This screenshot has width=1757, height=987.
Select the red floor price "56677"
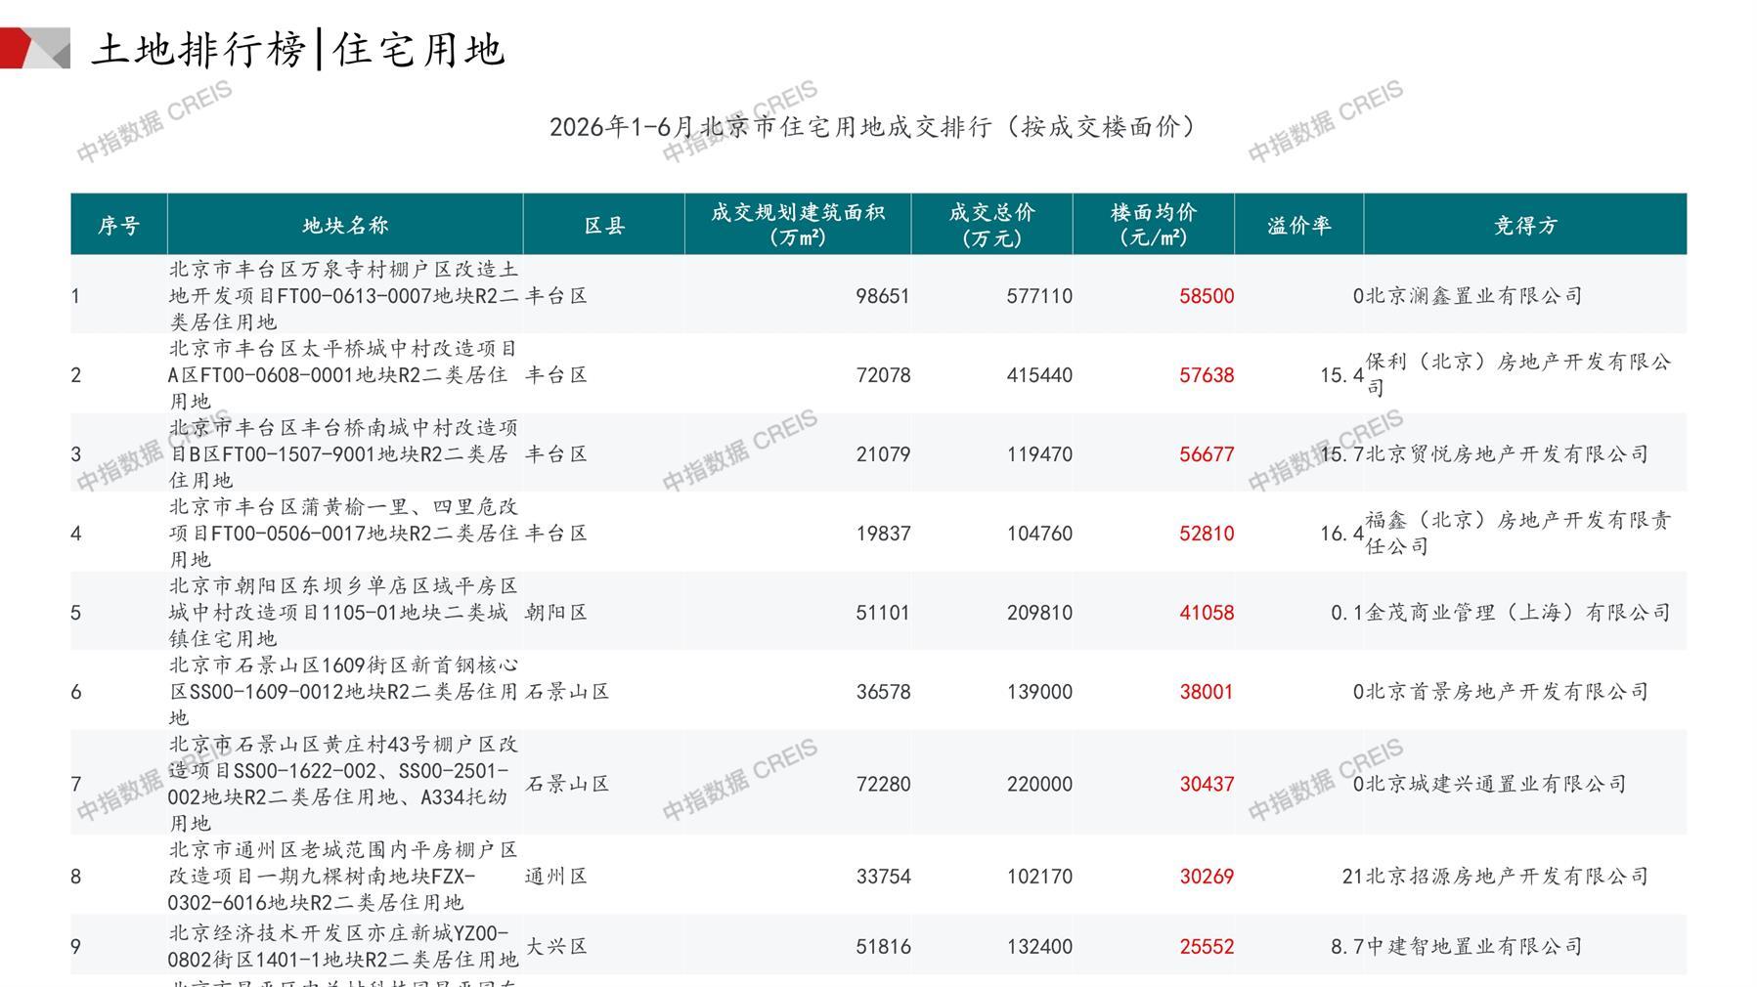coord(1207,454)
